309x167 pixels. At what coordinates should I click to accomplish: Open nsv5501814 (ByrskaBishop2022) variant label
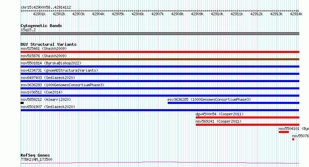51,63
